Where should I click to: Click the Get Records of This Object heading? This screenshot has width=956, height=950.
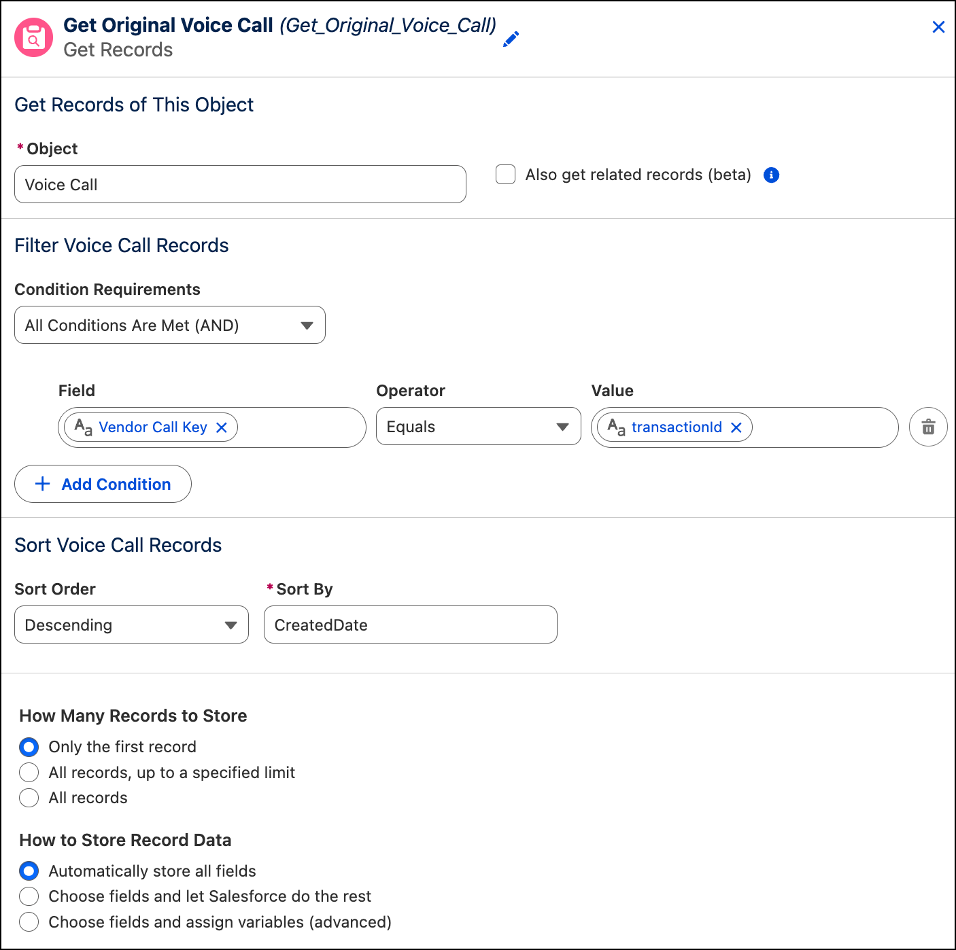(x=134, y=105)
